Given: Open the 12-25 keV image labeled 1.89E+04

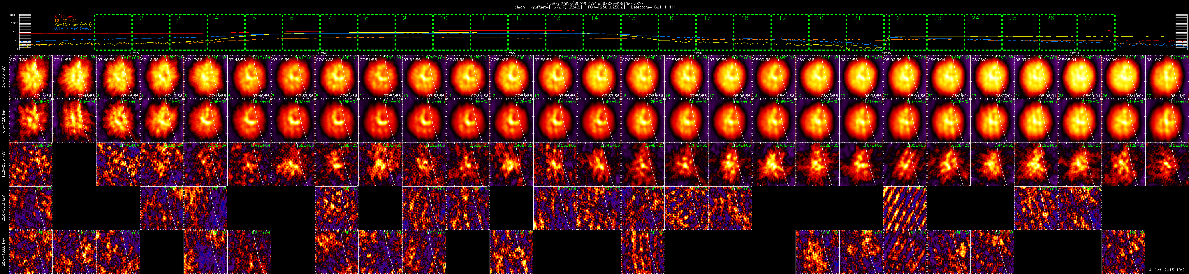Looking at the screenshot, I should pos(31,164).
